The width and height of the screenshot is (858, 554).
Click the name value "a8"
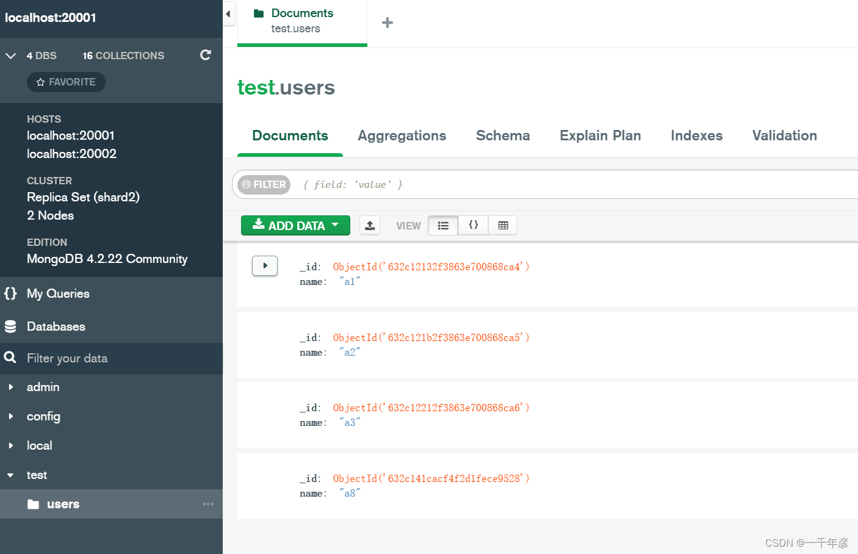point(350,493)
